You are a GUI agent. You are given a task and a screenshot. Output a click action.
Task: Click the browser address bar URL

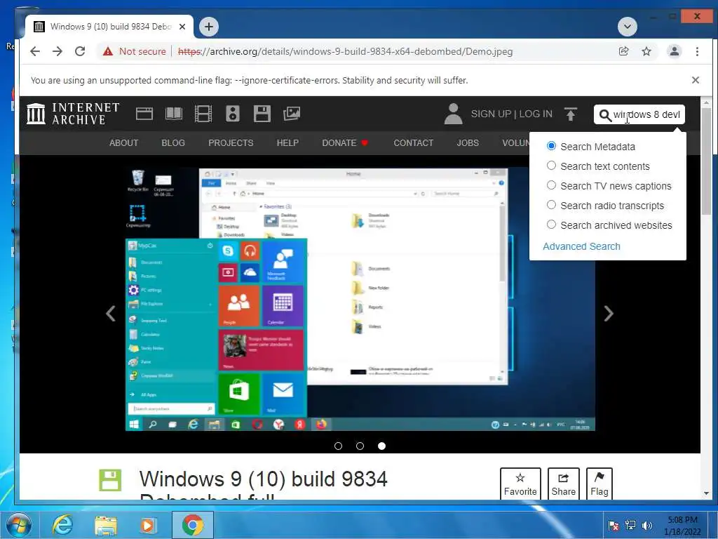(345, 51)
